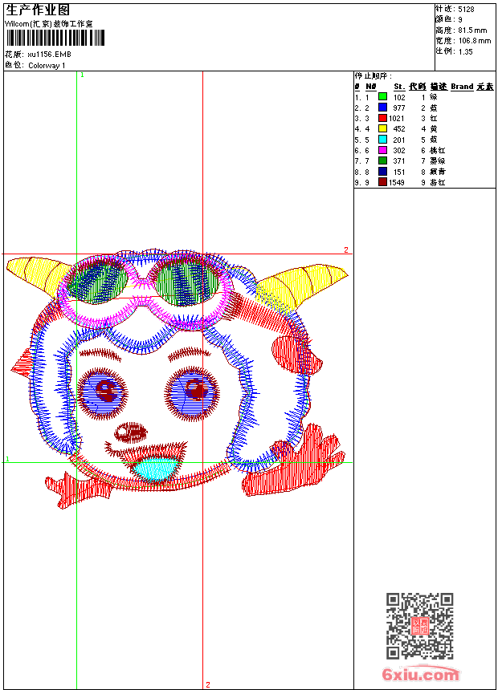The image size is (498, 690).
Task: Click the St. column header
Action: click(x=399, y=87)
